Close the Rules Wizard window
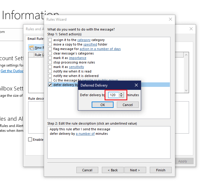222x192 pixels. [170, 19]
